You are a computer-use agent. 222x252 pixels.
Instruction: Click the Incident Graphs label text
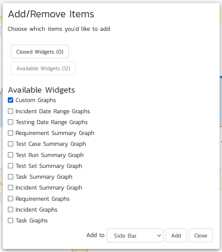36,210
